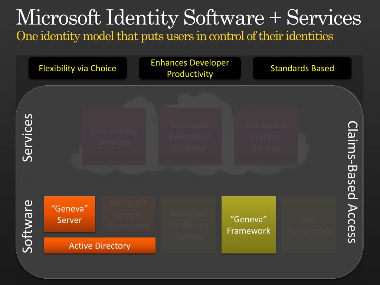
Task: Click the yellow One identity model subtitle
Action: pyautogui.click(x=174, y=36)
